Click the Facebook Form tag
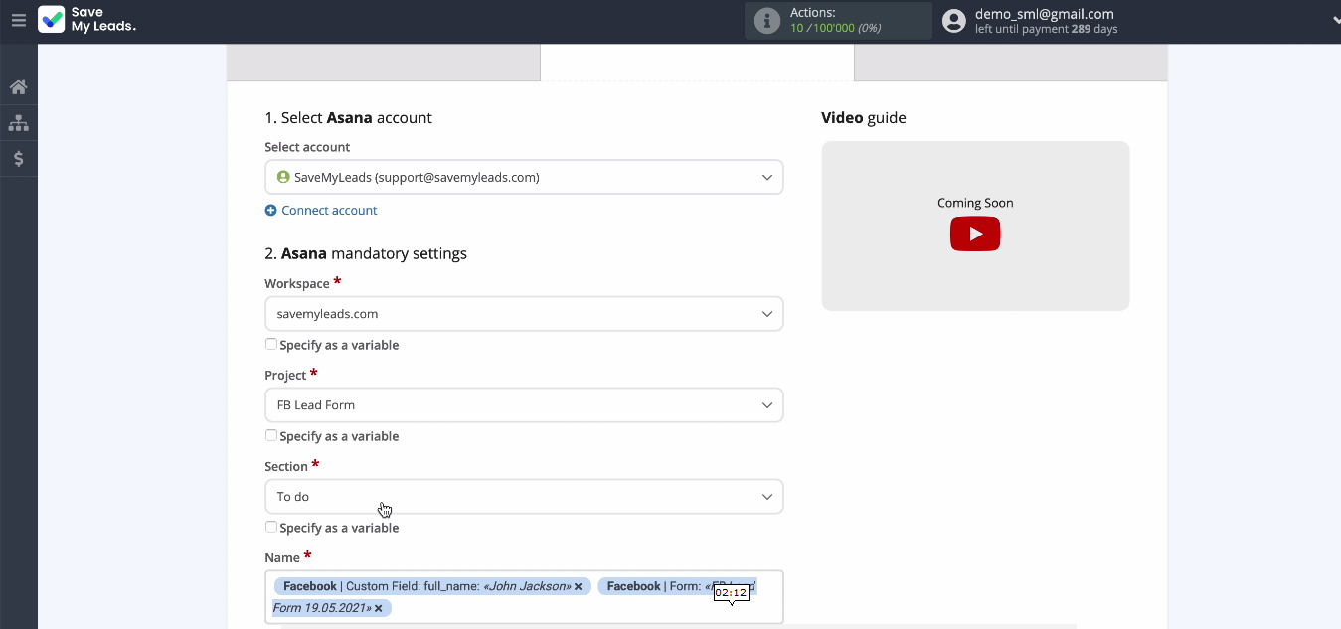Screen dimensions: 1341x629 click(514, 597)
